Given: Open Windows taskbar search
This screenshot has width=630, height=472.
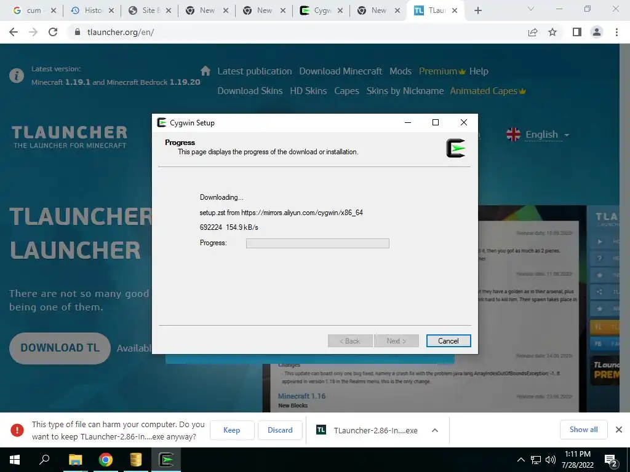Looking at the screenshot, I should coord(44,460).
